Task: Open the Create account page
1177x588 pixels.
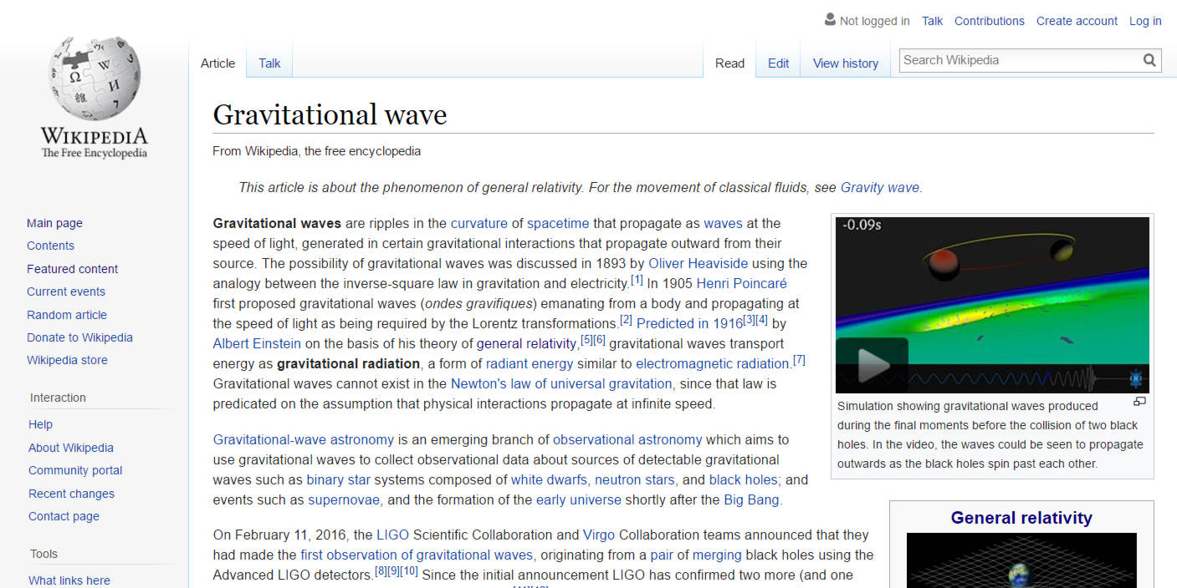Action: [1077, 20]
